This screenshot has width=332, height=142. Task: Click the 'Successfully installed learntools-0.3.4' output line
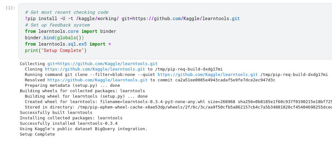pyautogui.click(x=68, y=123)
